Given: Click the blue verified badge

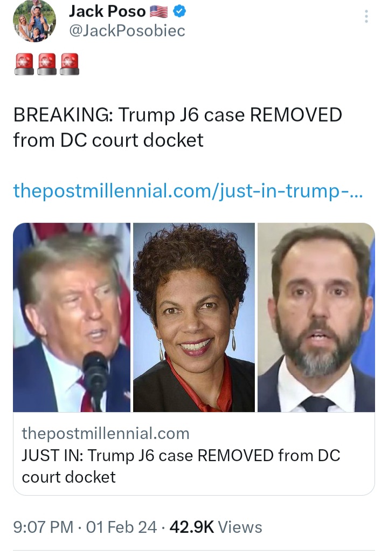Looking at the screenshot, I should point(179,12).
